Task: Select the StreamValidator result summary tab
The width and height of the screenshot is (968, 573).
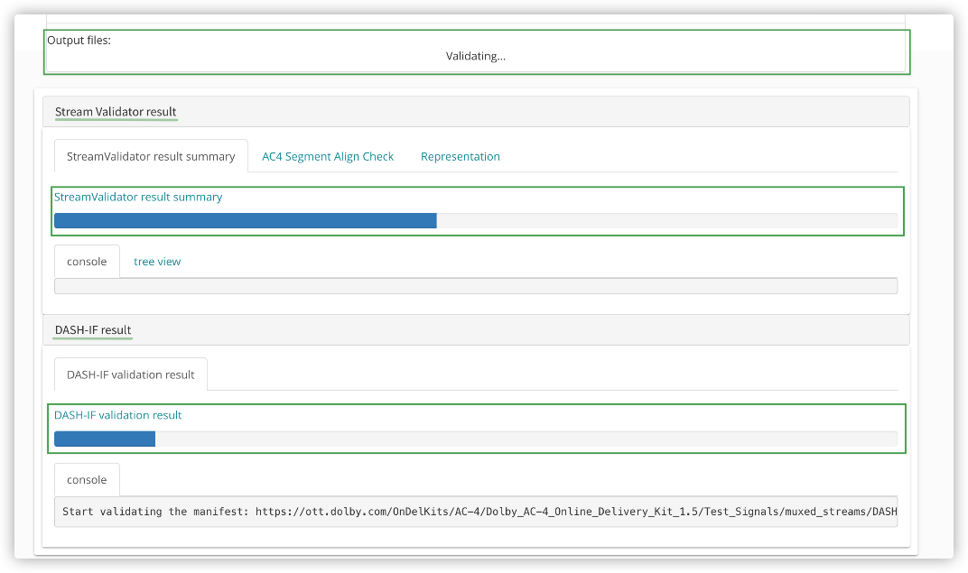Action: [151, 156]
